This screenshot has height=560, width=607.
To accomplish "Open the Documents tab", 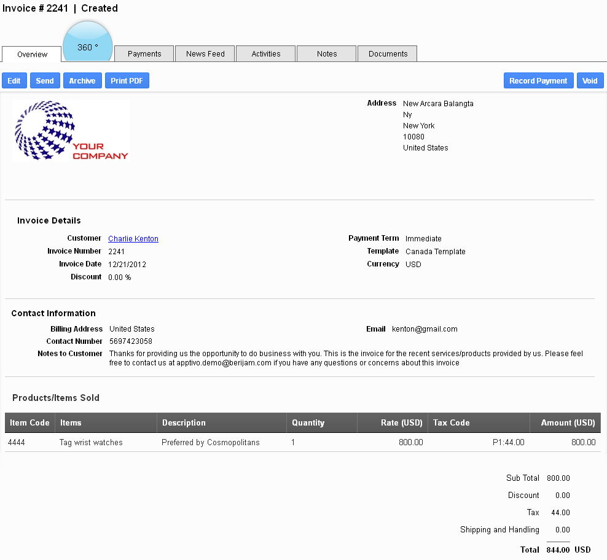I will 387,53.
